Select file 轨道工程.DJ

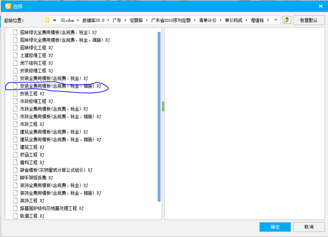click(32, 216)
